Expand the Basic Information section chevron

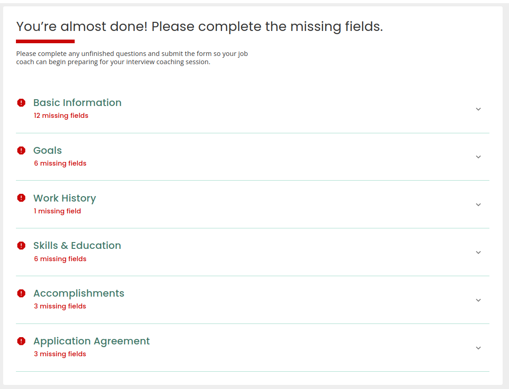click(478, 109)
